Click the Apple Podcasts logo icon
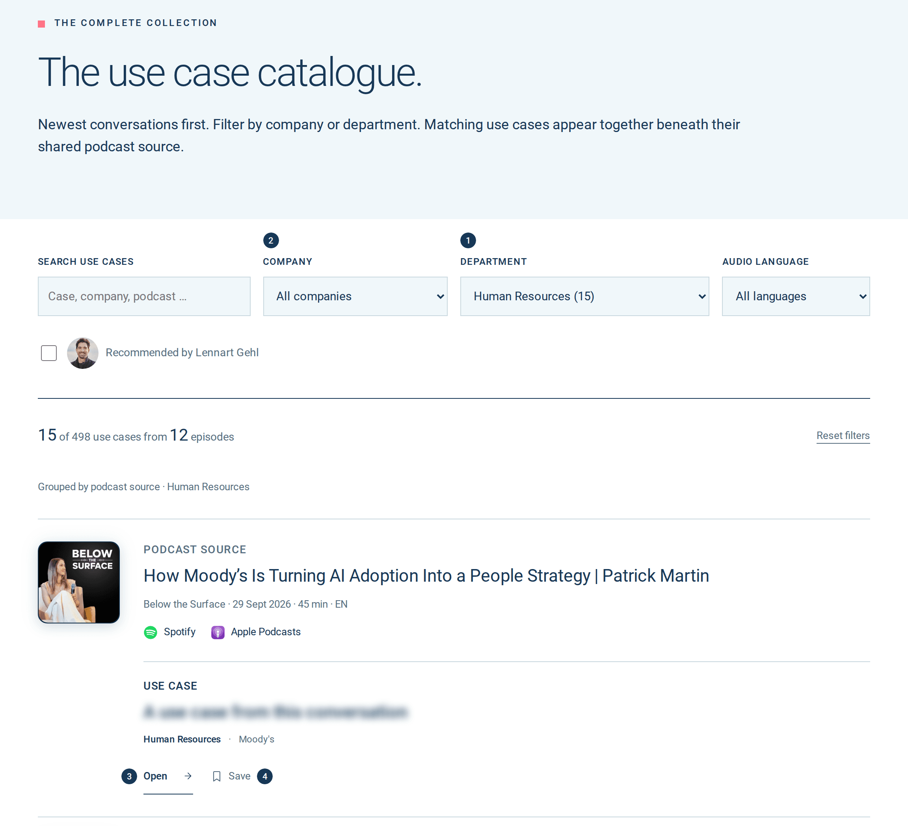The width and height of the screenshot is (908, 826). click(218, 633)
